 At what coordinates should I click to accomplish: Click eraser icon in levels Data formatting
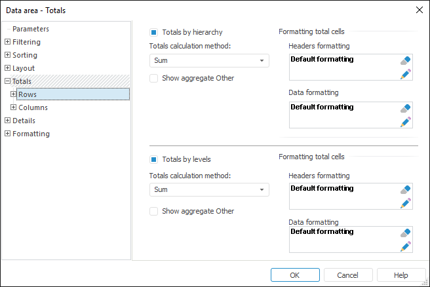click(x=406, y=233)
